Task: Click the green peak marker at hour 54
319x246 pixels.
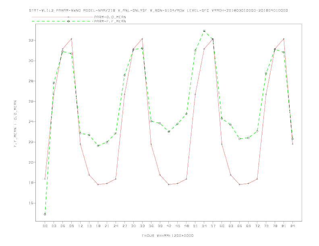Action: click(204, 31)
